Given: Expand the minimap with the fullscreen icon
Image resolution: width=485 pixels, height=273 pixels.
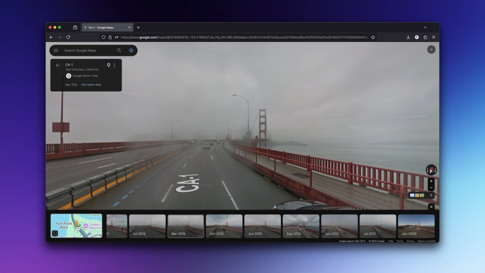Looking at the screenshot, I should (55, 233).
